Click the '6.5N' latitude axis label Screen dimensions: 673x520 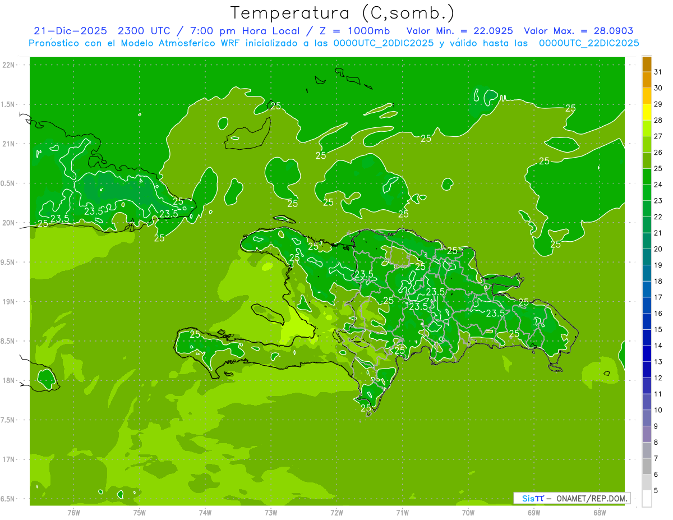point(8,499)
